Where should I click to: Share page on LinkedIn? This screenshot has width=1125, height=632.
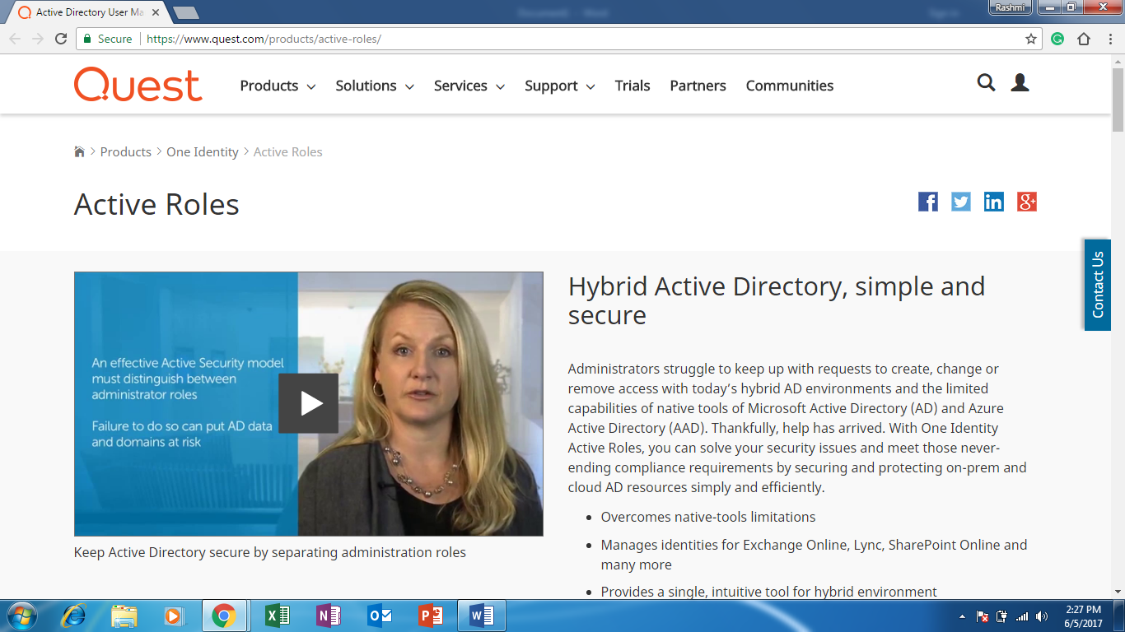tap(993, 202)
